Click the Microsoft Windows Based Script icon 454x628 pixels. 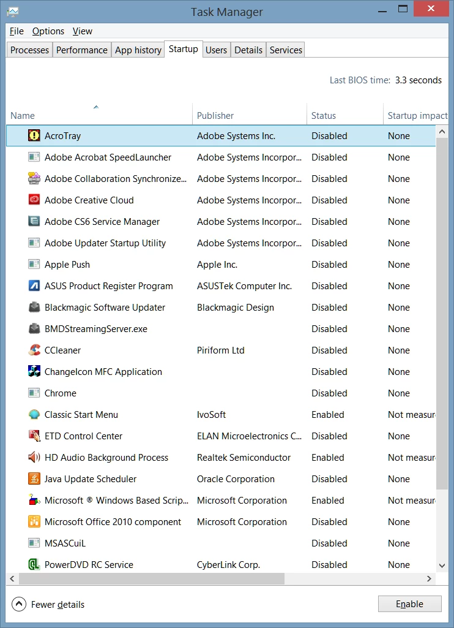[x=34, y=500]
